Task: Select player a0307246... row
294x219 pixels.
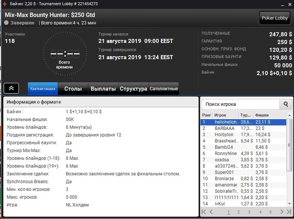Action: coord(243,166)
